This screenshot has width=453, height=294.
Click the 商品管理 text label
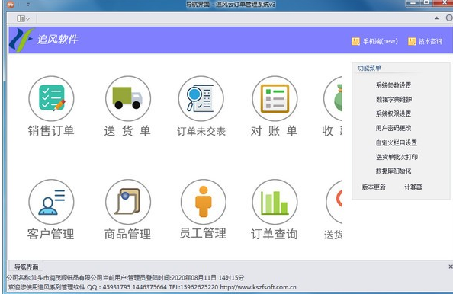(127, 234)
